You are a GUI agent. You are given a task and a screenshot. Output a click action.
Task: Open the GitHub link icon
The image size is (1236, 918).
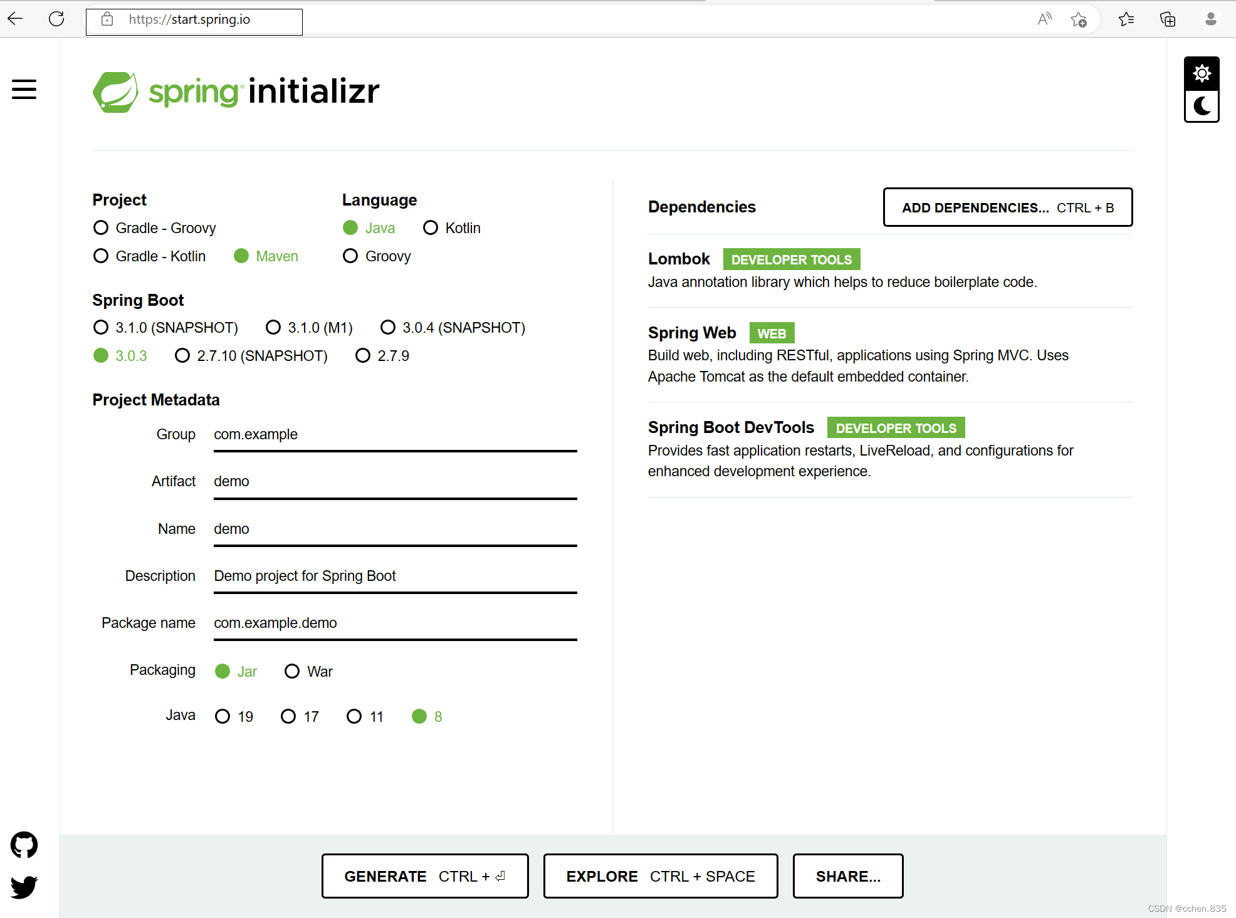click(x=24, y=845)
